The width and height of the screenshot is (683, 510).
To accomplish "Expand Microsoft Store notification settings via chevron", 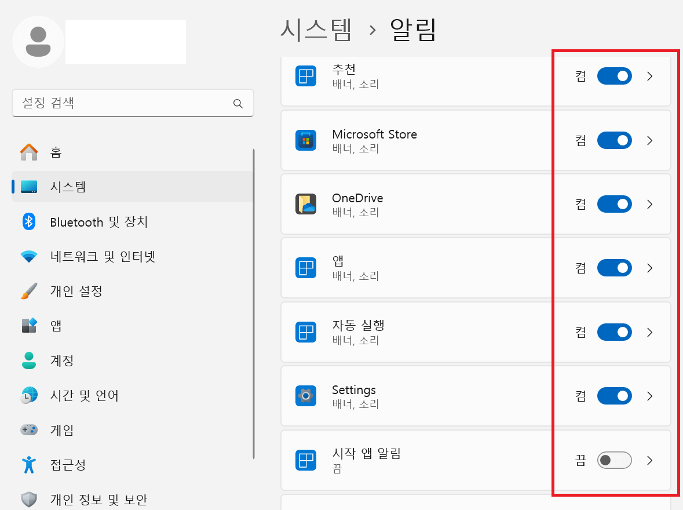I will click(649, 140).
